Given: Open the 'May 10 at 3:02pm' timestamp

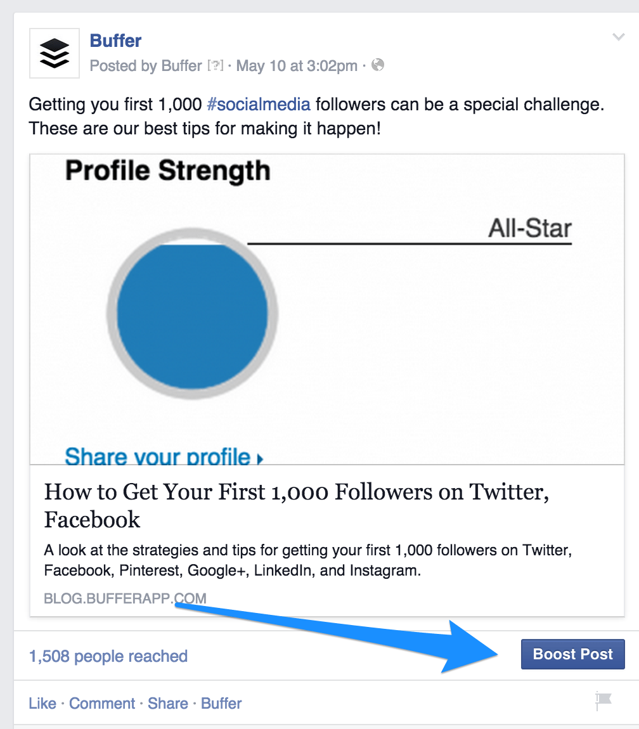Looking at the screenshot, I should tap(295, 65).
